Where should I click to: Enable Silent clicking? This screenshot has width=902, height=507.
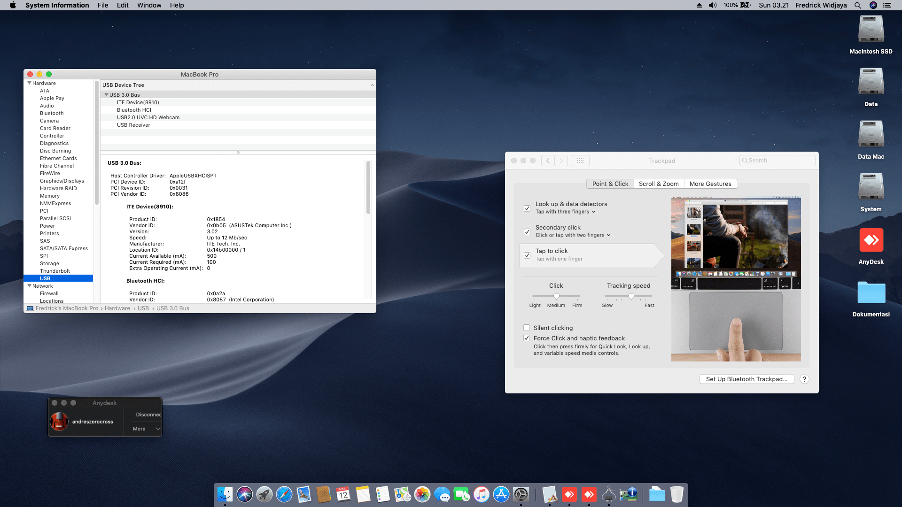tap(527, 328)
